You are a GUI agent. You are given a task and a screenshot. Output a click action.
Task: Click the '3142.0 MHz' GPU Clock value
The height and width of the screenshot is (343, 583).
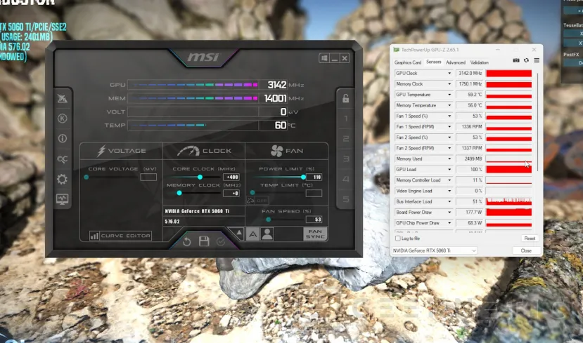point(470,74)
